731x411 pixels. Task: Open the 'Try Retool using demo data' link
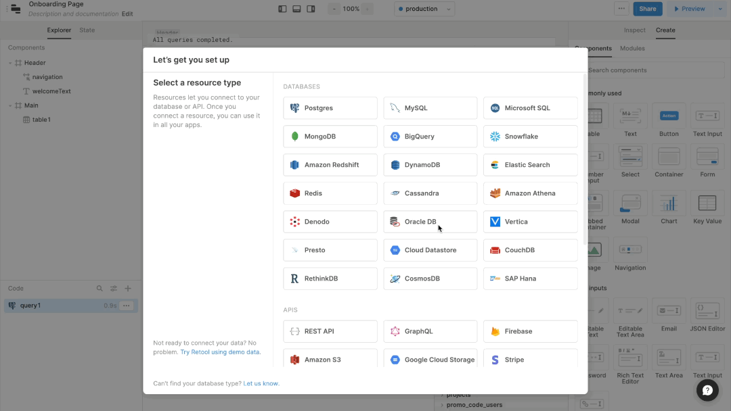pyautogui.click(x=220, y=352)
